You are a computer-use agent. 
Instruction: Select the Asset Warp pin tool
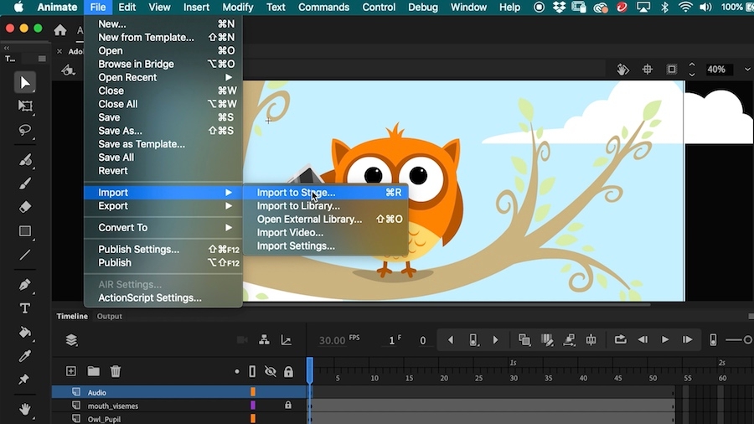[24, 380]
